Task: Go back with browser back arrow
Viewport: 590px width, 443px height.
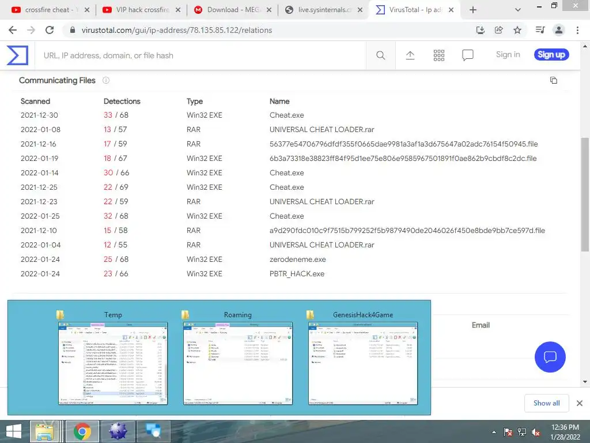Action: click(13, 30)
